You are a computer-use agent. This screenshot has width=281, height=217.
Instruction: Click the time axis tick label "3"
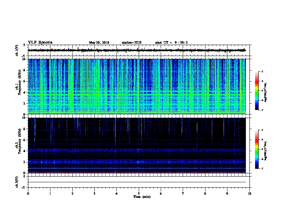pyautogui.click(x=94, y=193)
